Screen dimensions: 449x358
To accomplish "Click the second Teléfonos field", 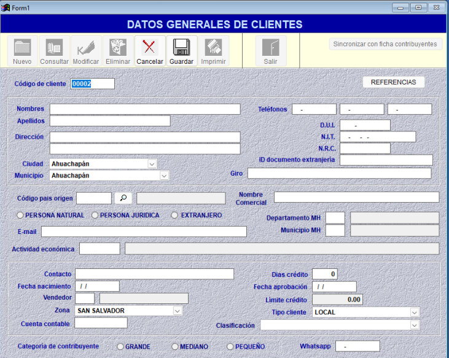I will [x=362, y=109].
